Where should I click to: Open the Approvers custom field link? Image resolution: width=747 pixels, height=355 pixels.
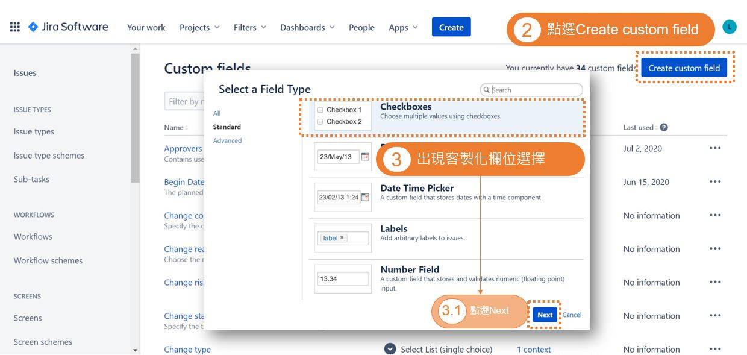(x=183, y=148)
